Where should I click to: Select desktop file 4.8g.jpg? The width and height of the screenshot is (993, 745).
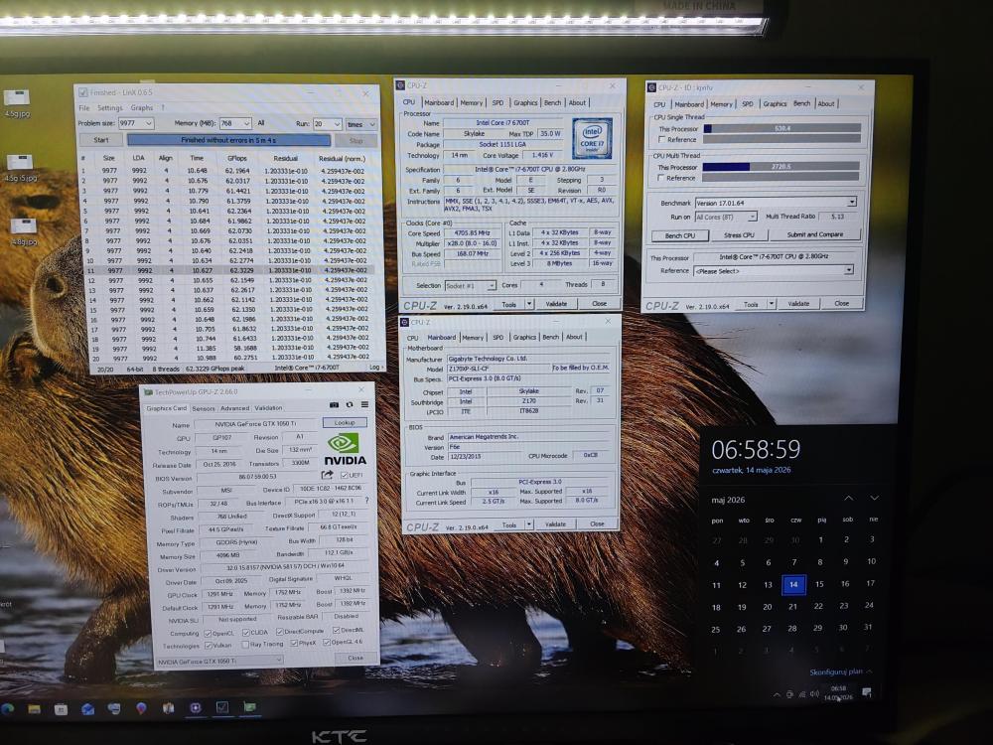click(24, 231)
